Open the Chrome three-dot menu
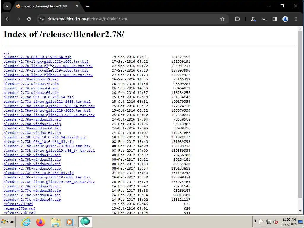 click(x=296, y=19)
